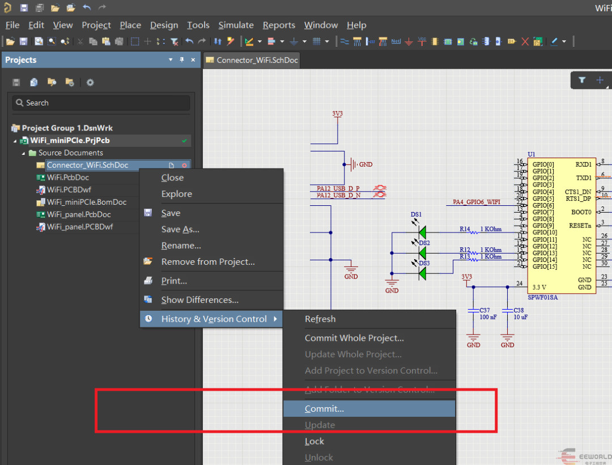Image resolution: width=612 pixels, height=465 pixels.
Task: Click the red X No ERC icon
Action: (525, 41)
